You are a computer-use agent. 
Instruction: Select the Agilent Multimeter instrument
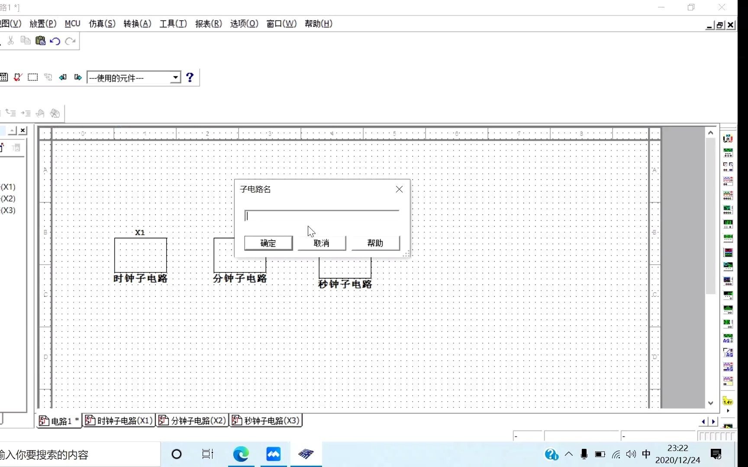click(x=728, y=352)
